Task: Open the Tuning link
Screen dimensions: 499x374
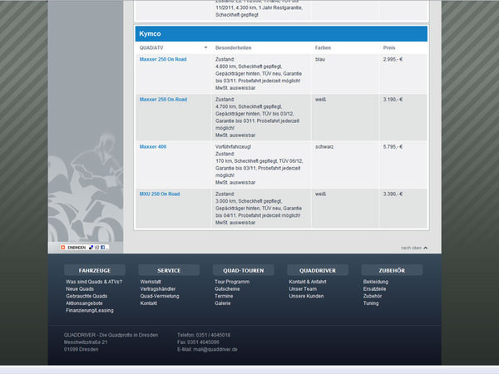Action: tap(371, 303)
